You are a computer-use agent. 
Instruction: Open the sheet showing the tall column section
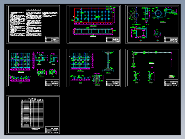coord(94,68)
